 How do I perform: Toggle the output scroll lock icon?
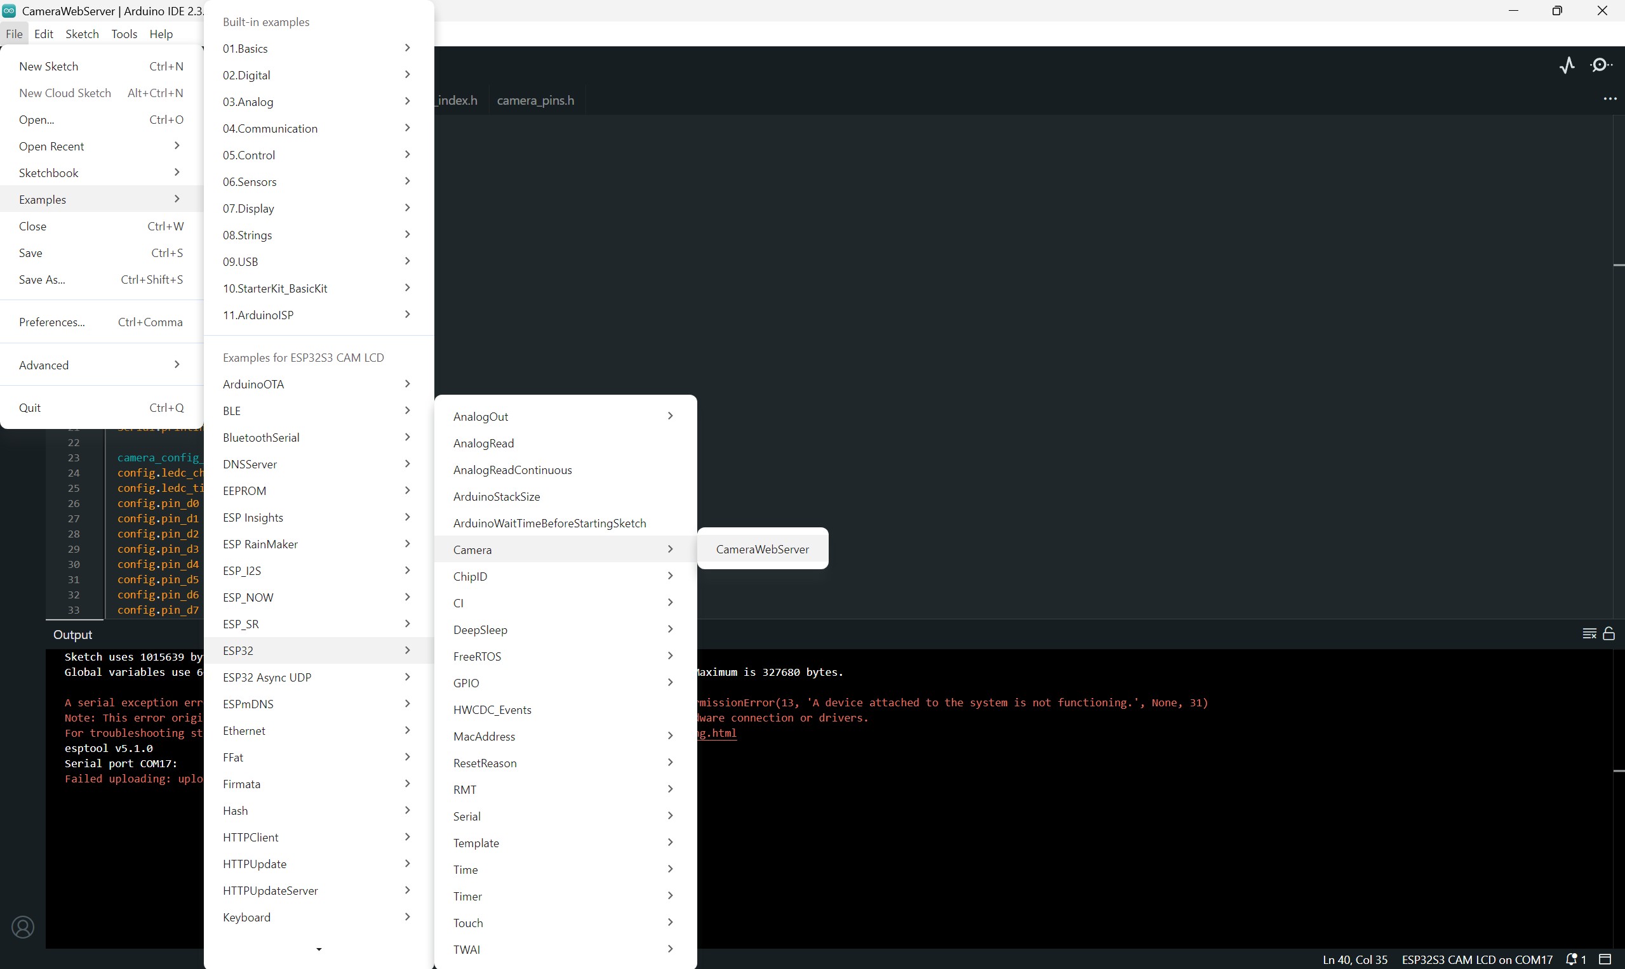coord(1608,633)
